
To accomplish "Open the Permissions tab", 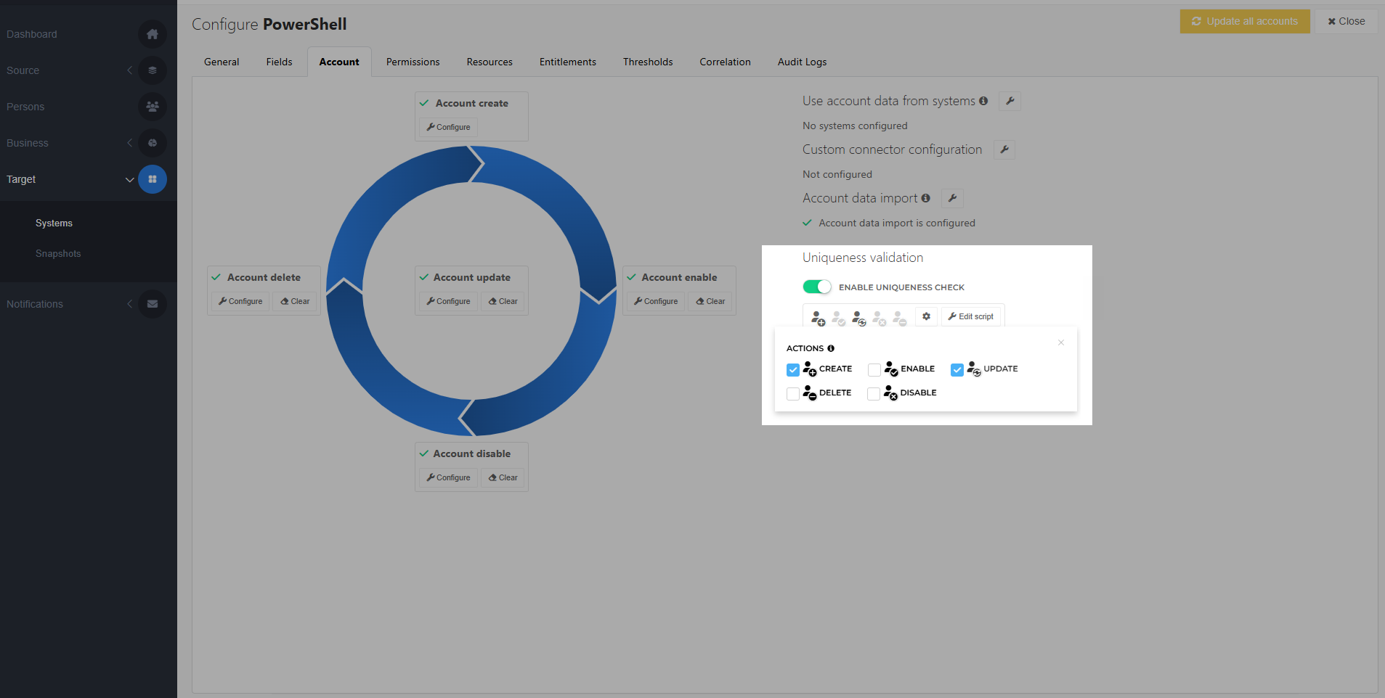I will tap(413, 62).
